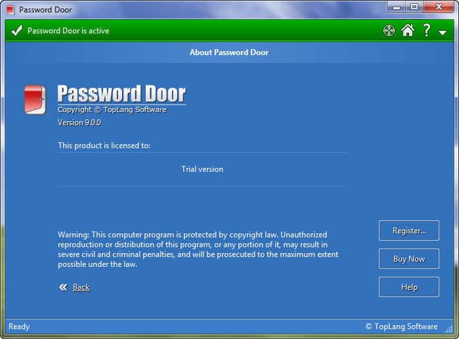The image size is (459, 339).
Task: Go Back to previous page
Action: coord(81,287)
